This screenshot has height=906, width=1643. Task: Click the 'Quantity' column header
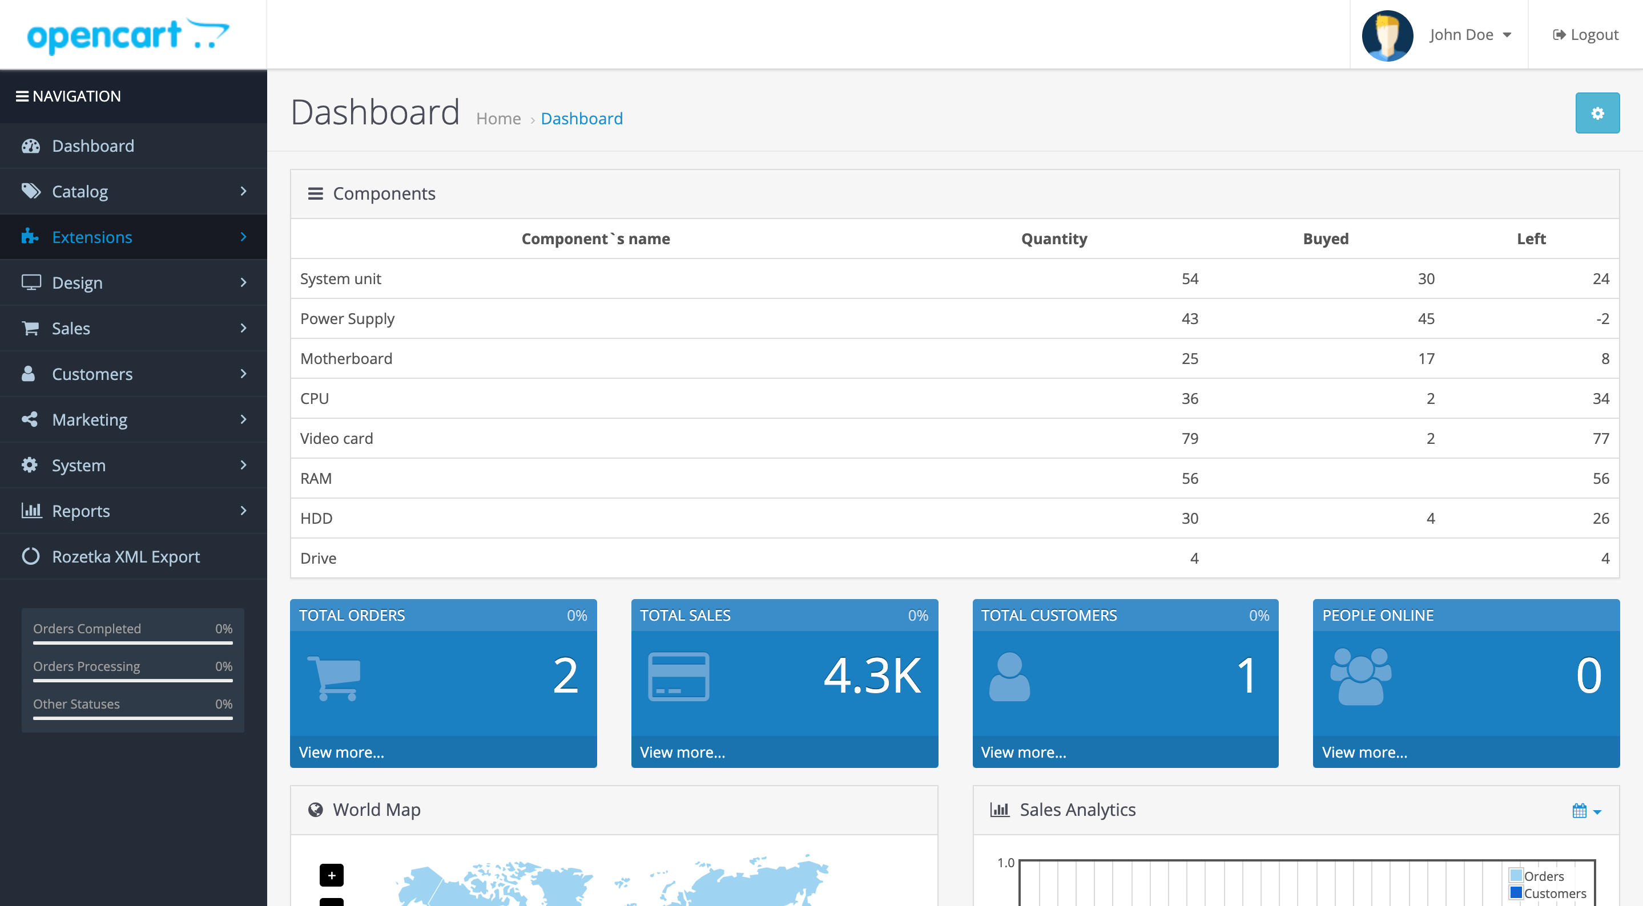(x=1054, y=238)
